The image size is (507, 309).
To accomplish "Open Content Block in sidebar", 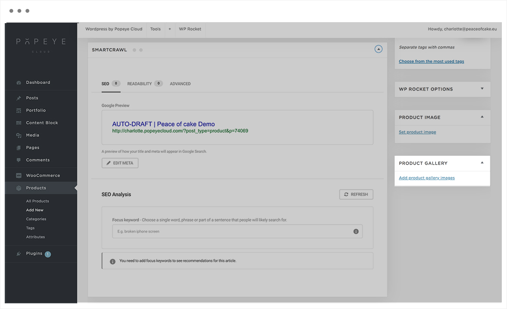I will (x=42, y=123).
